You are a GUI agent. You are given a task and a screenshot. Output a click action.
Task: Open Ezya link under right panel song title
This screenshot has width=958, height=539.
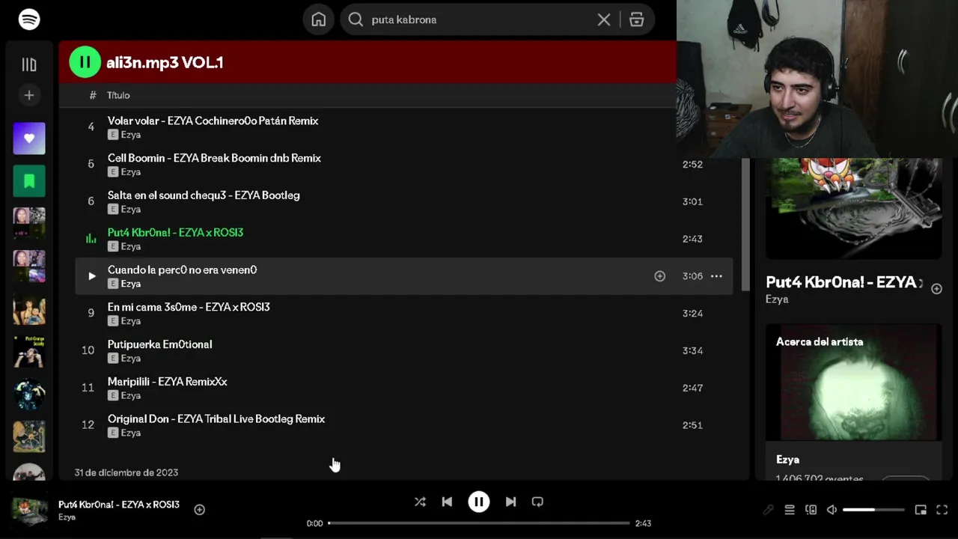pos(777,299)
